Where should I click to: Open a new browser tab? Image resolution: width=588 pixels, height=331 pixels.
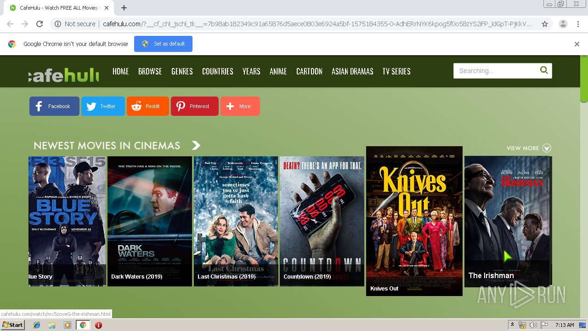tap(124, 8)
